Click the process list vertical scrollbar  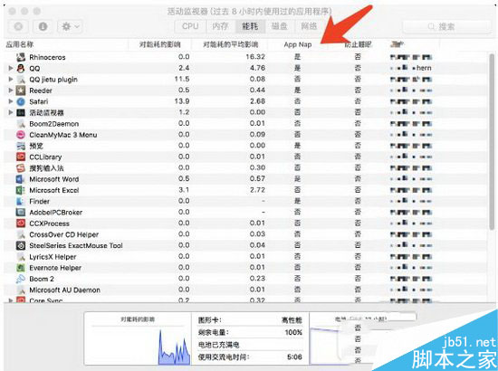tap(492, 141)
